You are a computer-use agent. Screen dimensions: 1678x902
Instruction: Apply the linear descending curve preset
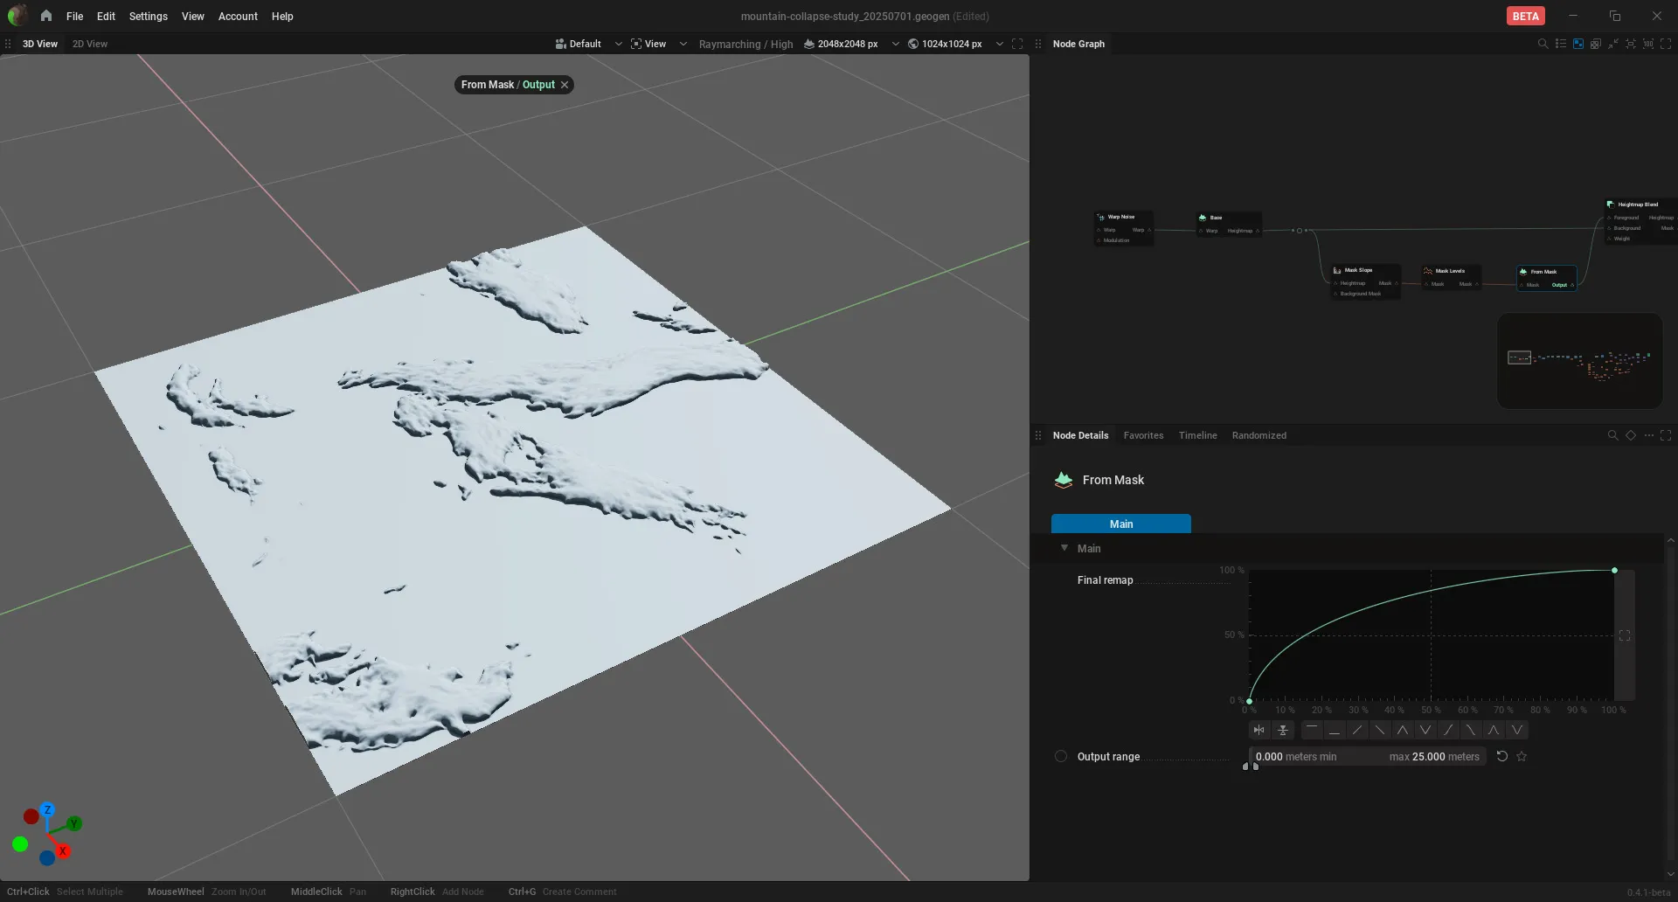pos(1380,730)
